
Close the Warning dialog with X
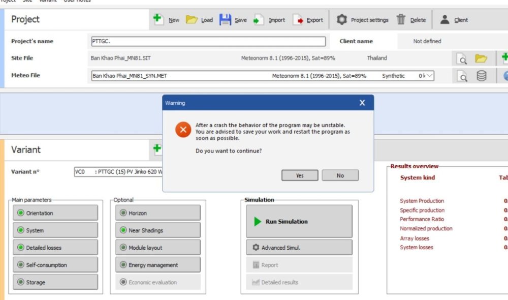pos(362,103)
